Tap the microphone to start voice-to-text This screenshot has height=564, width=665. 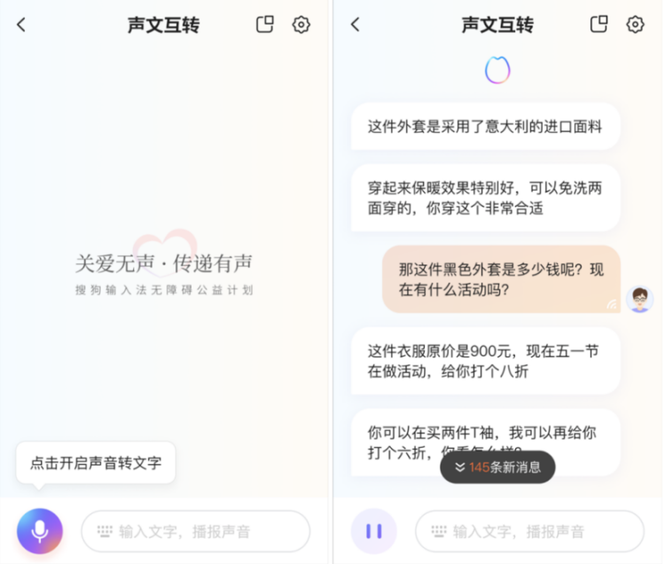[40, 531]
